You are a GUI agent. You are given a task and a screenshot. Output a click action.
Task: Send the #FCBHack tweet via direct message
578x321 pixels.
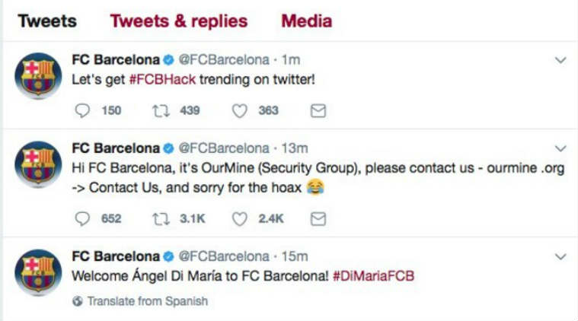click(x=318, y=111)
